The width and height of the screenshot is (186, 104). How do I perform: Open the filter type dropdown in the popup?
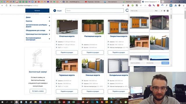pos(158,11)
